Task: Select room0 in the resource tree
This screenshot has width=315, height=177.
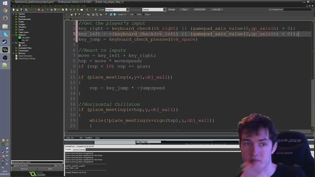Action: point(24,45)
